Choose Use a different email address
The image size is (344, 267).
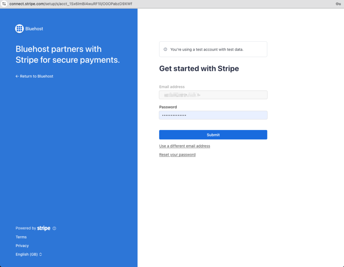point(184,146)
